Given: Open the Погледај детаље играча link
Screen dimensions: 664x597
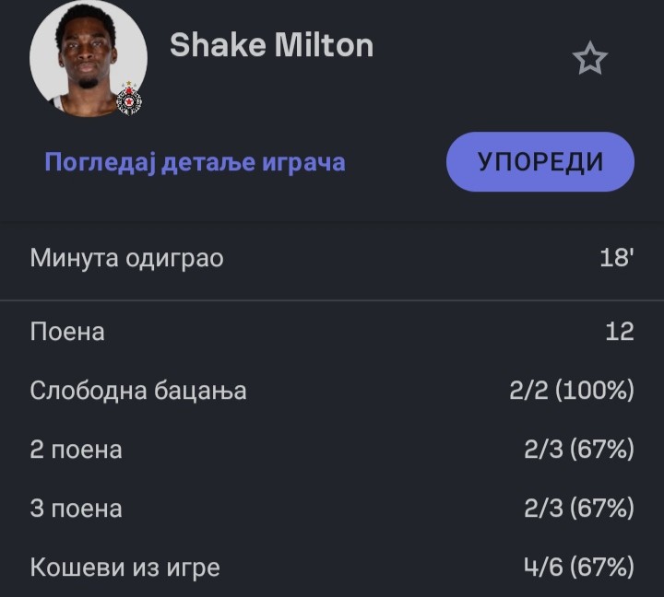Looking at the screenshot, I should click(195, 162).
